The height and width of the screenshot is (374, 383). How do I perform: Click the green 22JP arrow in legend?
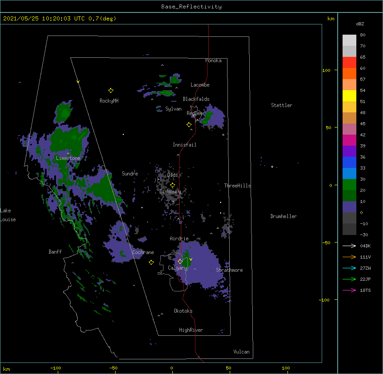349,279
